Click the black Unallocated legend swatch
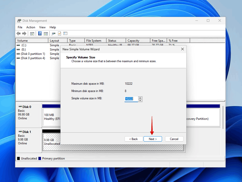242x182 pixels. click(x=18, y=158)
